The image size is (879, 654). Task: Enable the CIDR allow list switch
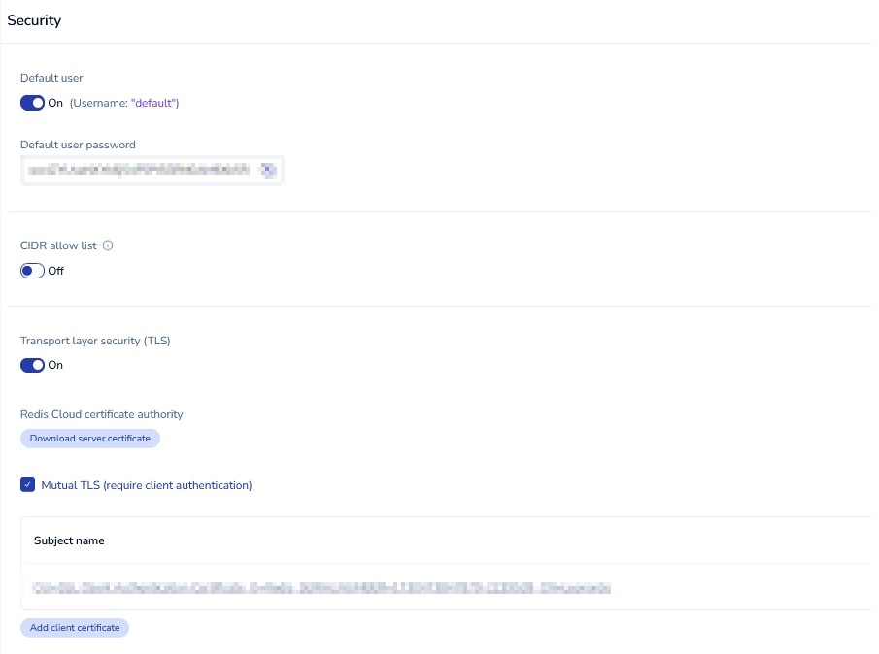[32, 271]
